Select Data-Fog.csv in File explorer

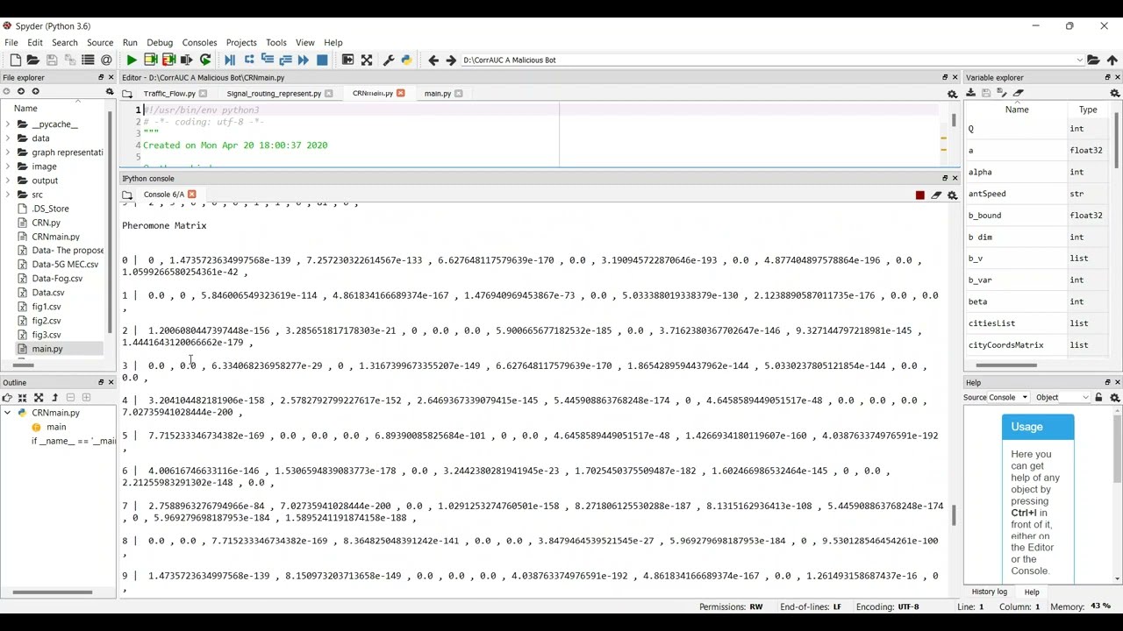click(x=57, y=279)
